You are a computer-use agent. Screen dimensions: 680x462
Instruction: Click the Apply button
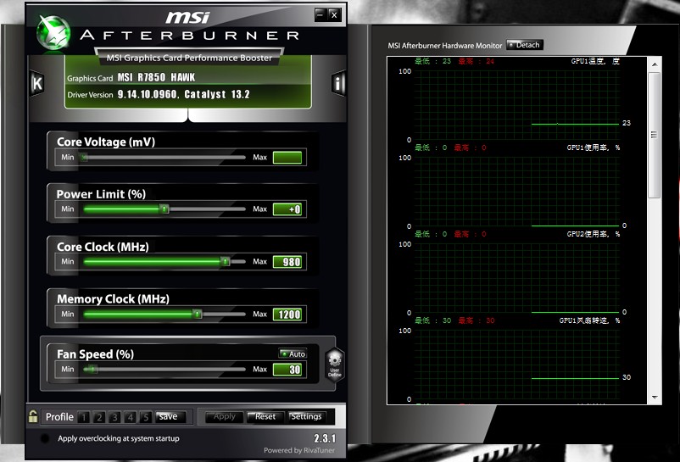click(x=224, y=416)
